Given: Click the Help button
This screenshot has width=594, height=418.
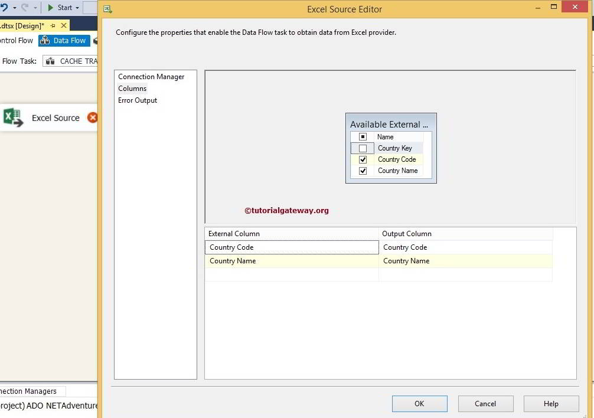Looking at the screenshot, I should 551,404.
